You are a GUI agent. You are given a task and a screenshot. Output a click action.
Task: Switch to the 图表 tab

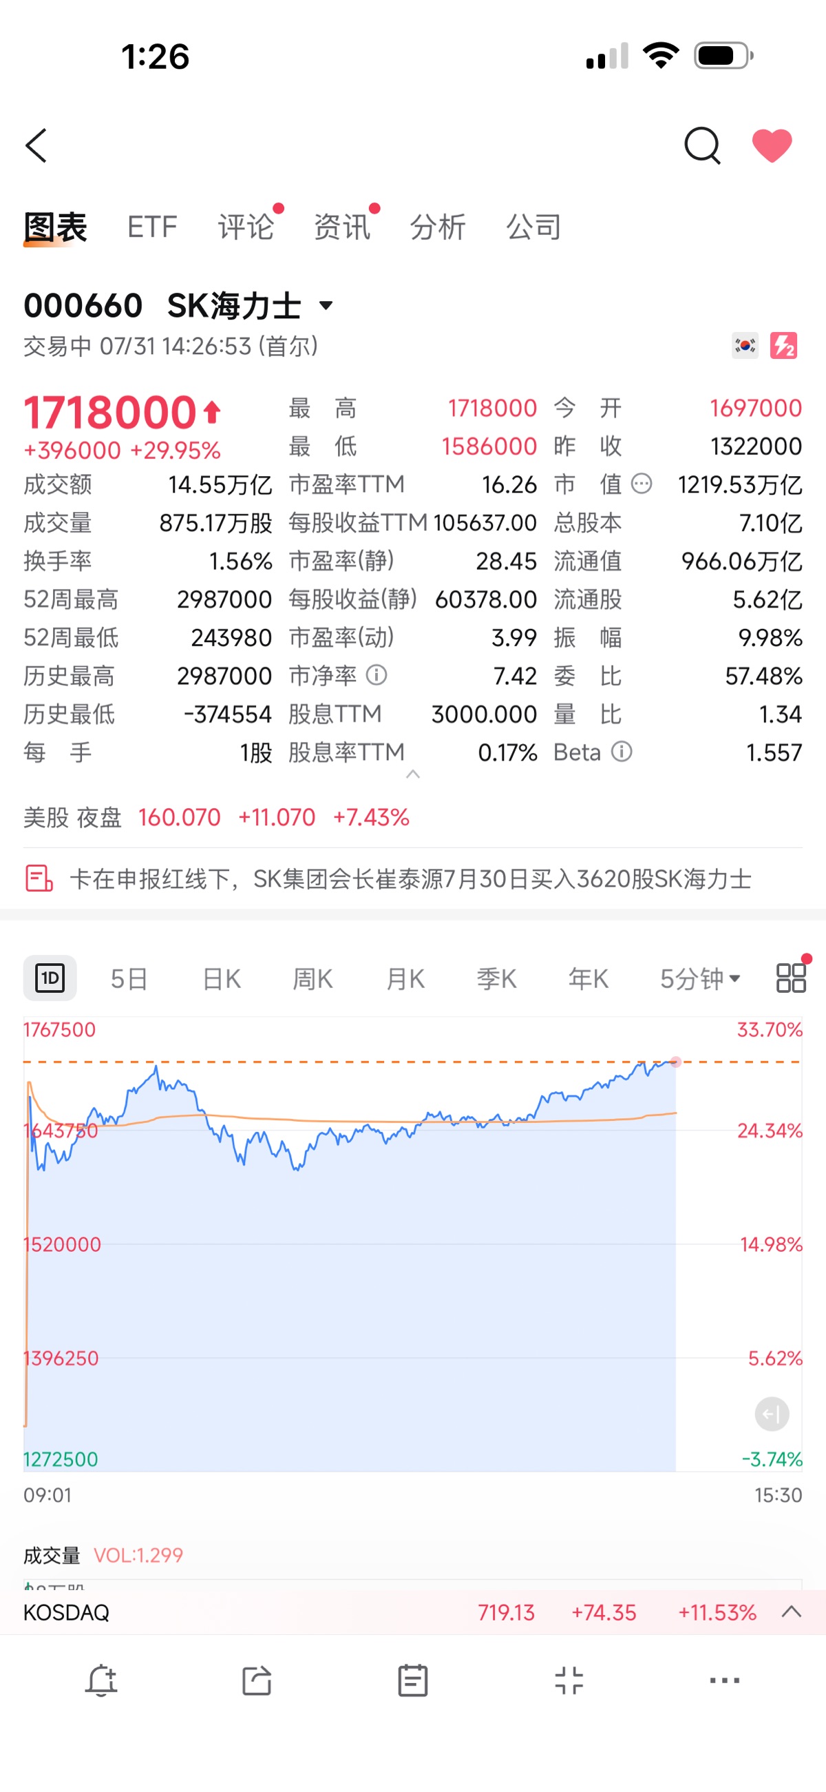tap(55, 227)
